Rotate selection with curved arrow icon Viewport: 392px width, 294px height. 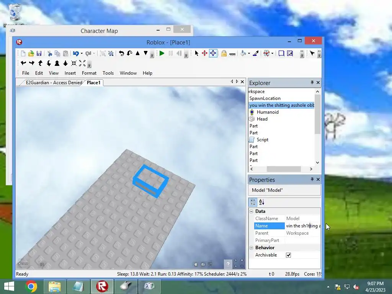click(x=121, y=53)
